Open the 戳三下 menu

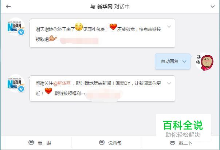tap(181, 143)
